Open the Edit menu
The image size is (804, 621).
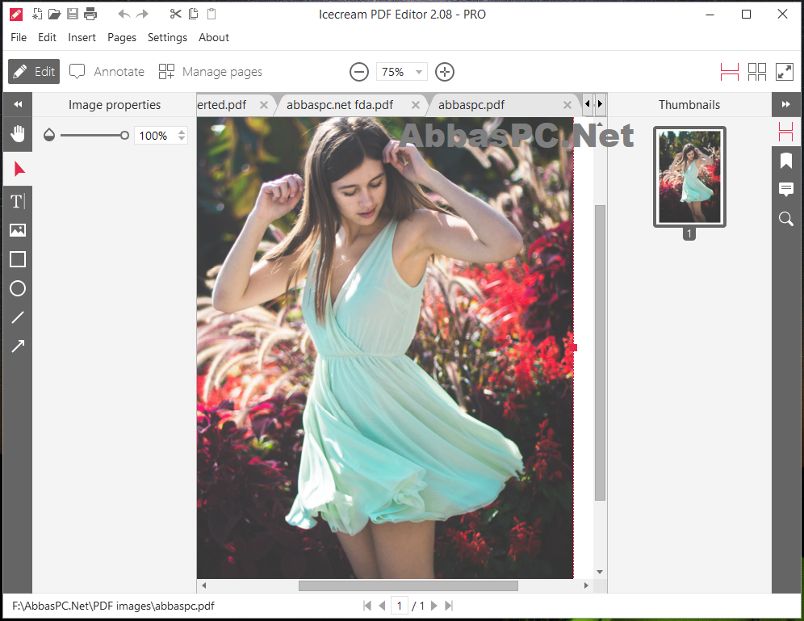pos(47,37)
